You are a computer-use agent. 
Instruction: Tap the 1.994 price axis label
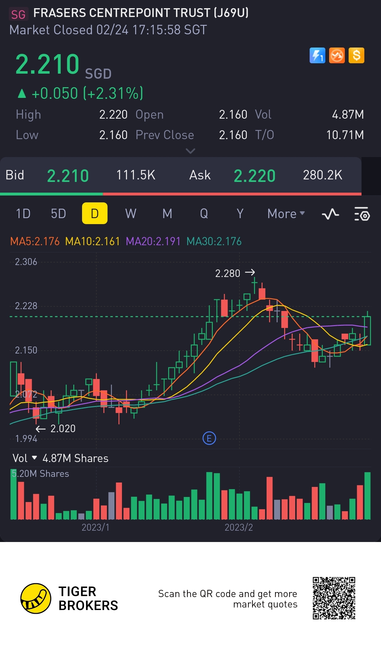[26, 438]
